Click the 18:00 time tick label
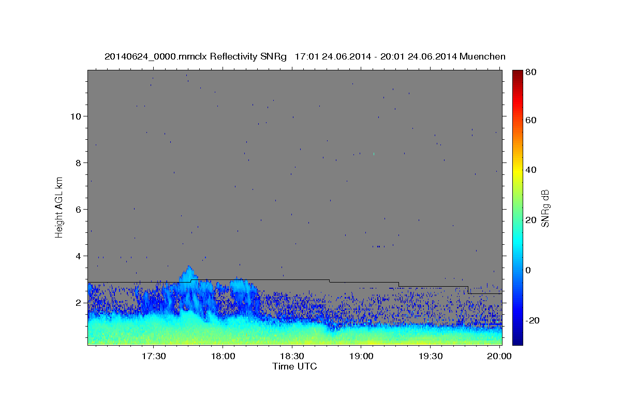Screen dimensions: 621x414 tap(223, 357)
